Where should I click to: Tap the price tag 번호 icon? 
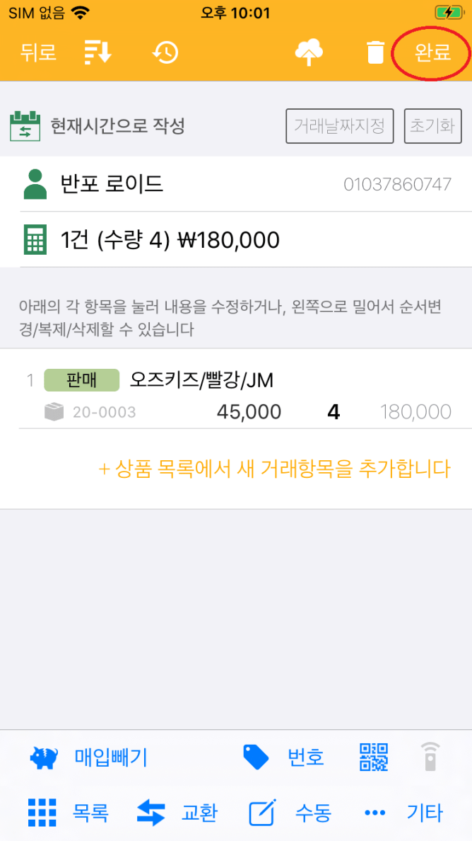[256, 757]
